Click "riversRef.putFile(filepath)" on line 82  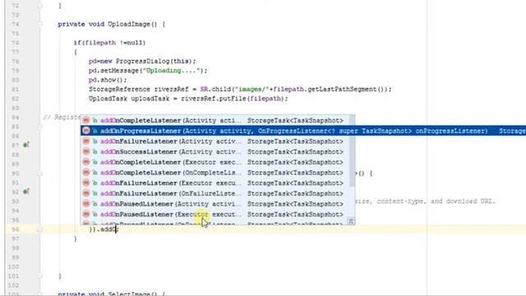click(x=233, y=99)
